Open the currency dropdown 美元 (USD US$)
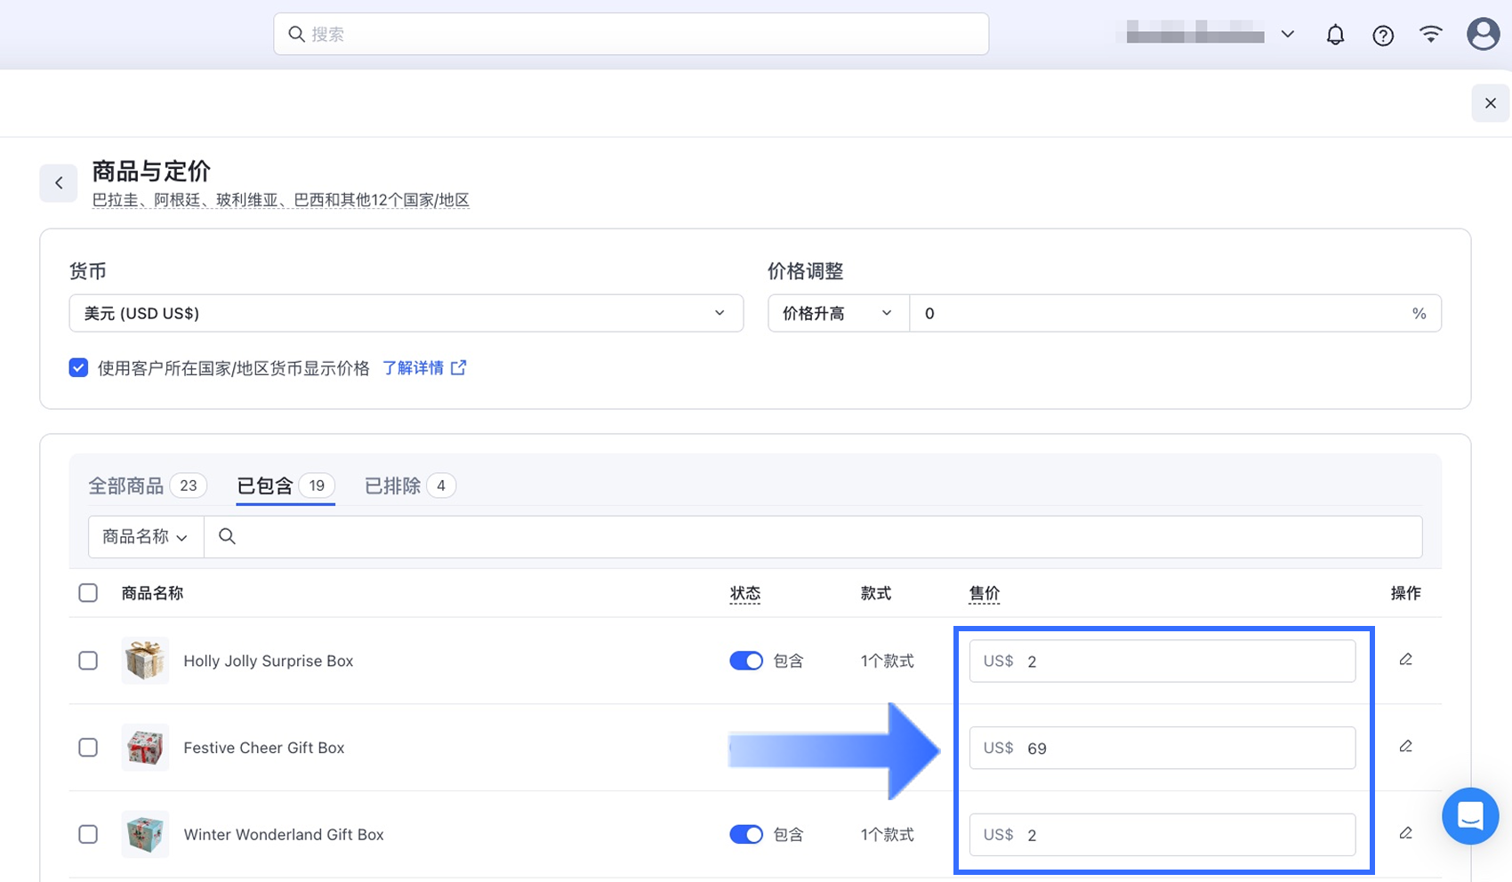1512x882 pixels. pyautogui.click(x=406, y=313)
